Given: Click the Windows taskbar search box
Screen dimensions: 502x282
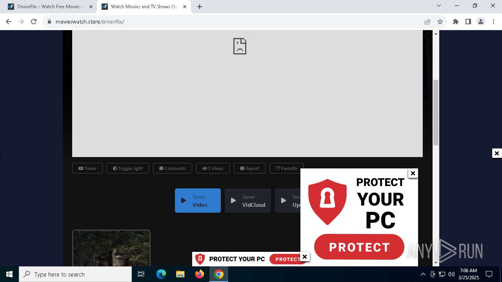Looking at the screenshot, I should [x=75, y=274].
